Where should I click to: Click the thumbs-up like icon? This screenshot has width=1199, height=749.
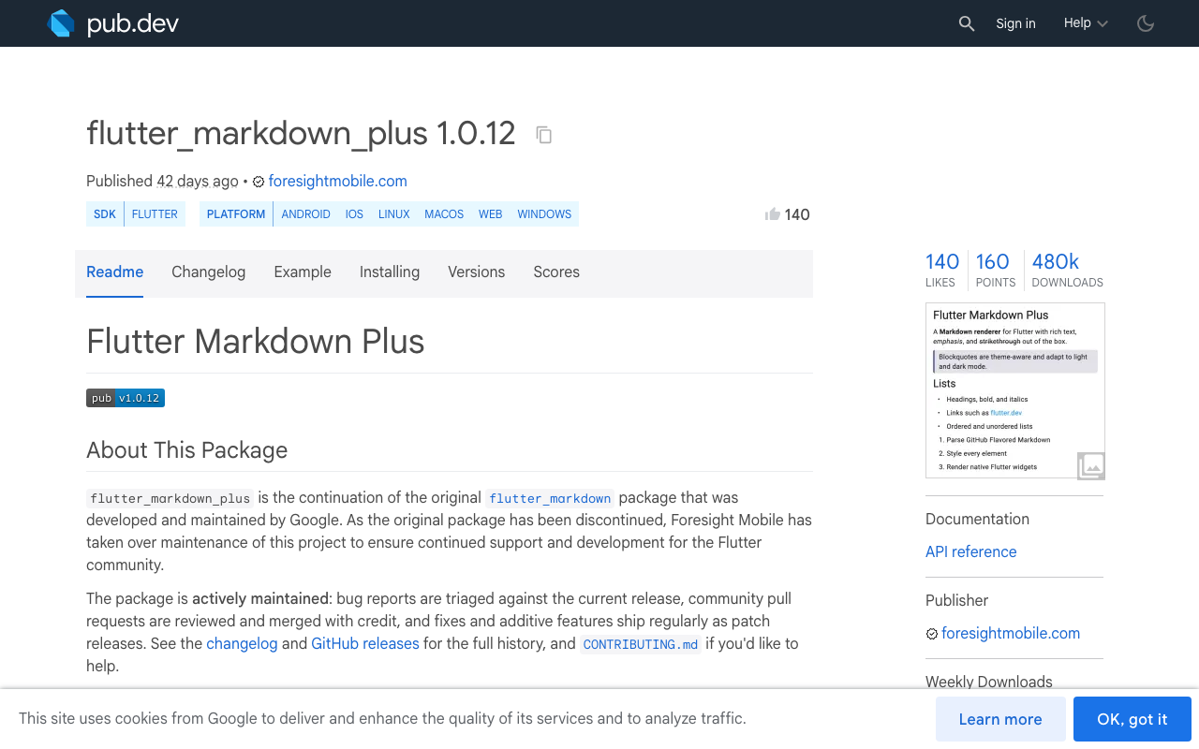[773, 214]
